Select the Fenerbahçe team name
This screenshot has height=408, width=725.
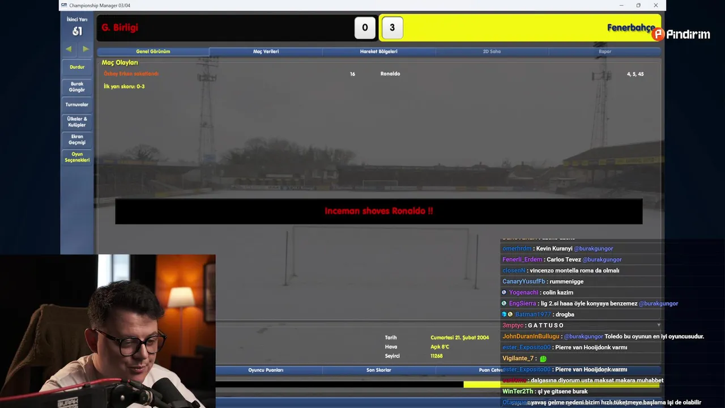click(x=631, y=28)
